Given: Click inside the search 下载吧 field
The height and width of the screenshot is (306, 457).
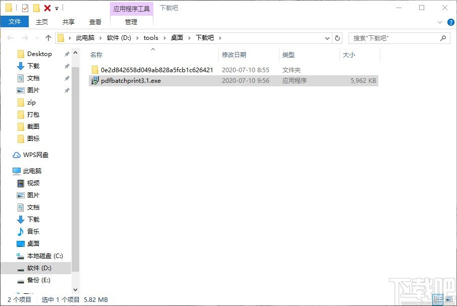Looking at the screenshot, I should point(393,37).
